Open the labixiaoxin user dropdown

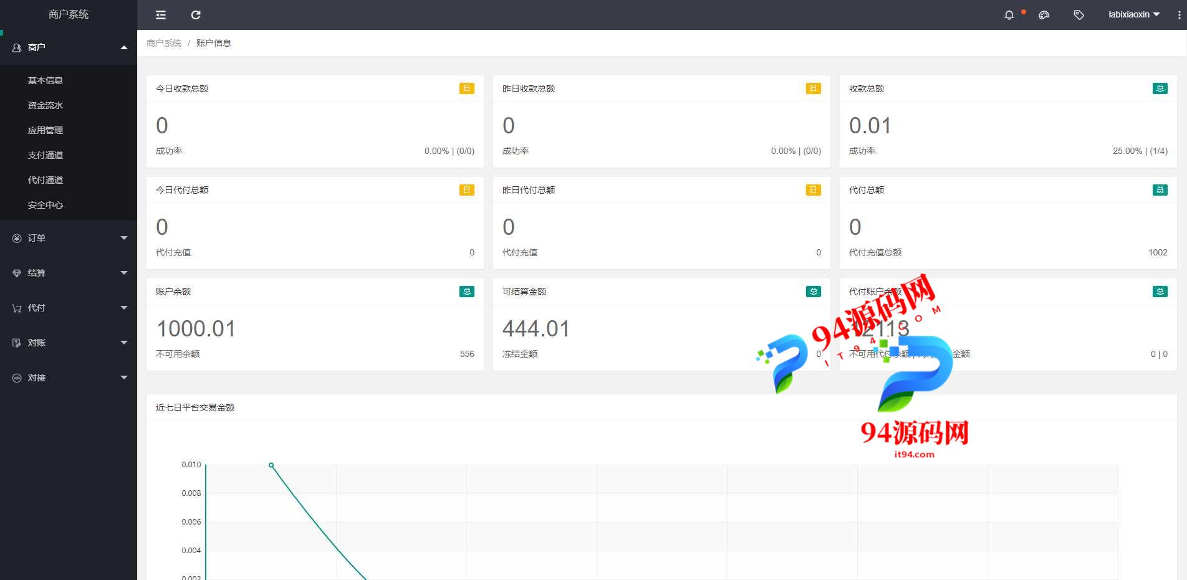tap(1134, 14)
